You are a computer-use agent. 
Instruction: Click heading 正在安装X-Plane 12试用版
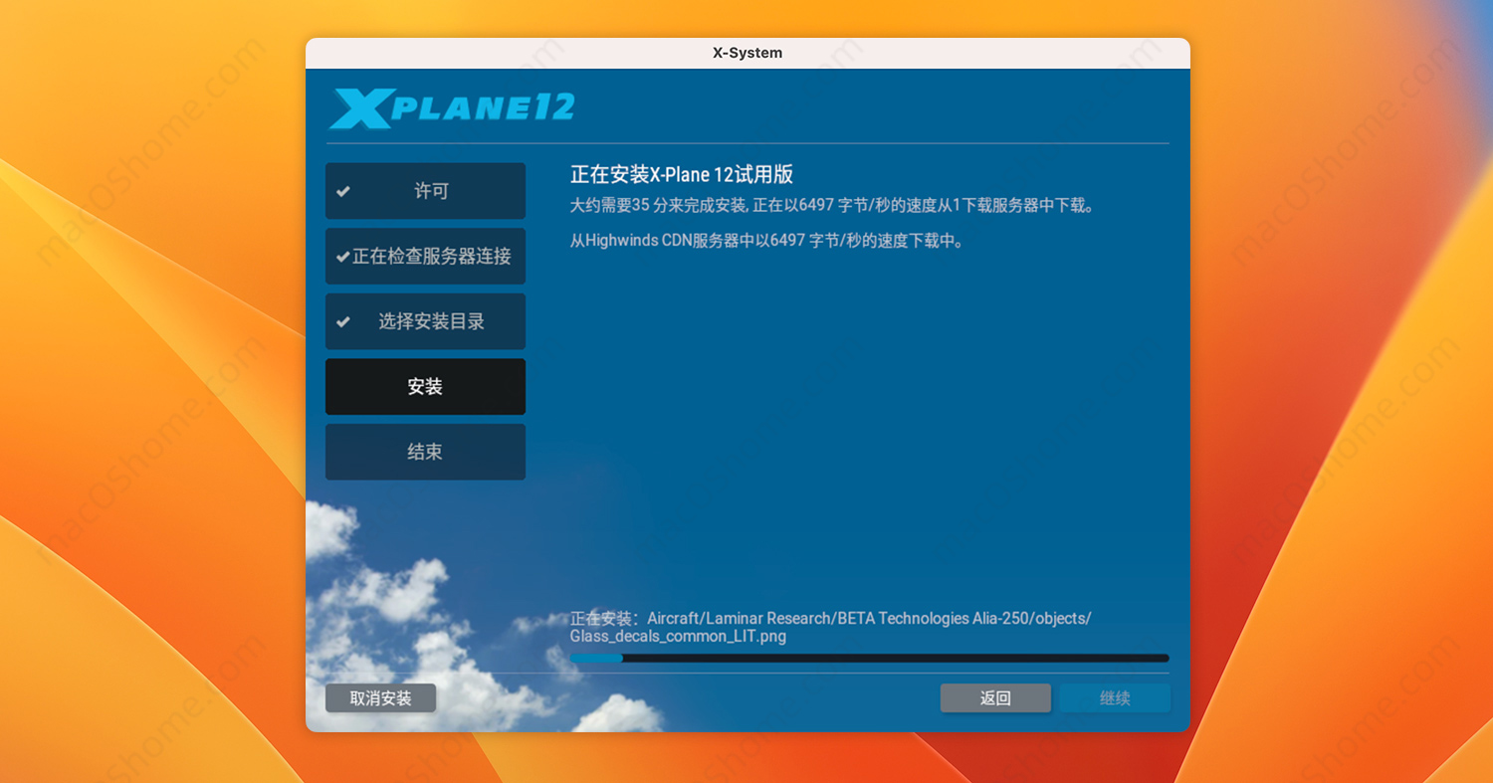tap(682, 174)
